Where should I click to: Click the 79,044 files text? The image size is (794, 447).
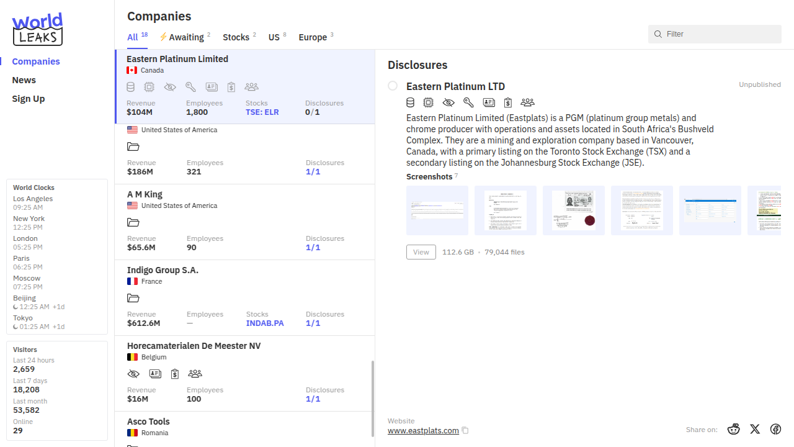[504, 252]
